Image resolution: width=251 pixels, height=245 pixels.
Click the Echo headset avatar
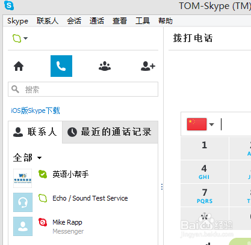tap(23, 202)
